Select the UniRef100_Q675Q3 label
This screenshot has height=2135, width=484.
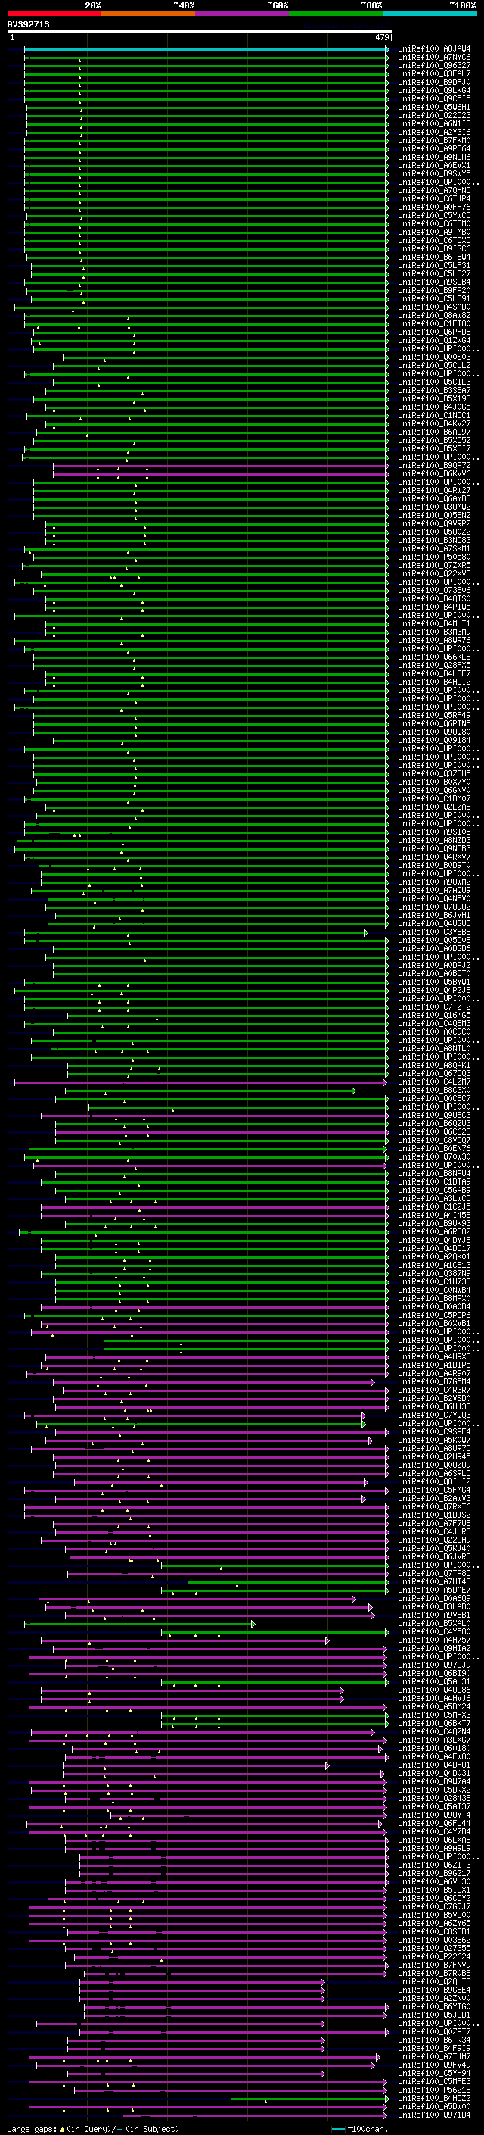pos(434,1073)
